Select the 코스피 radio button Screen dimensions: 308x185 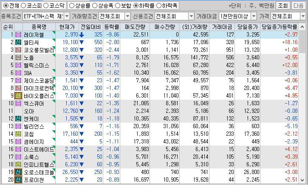click(x=23, y=6)
